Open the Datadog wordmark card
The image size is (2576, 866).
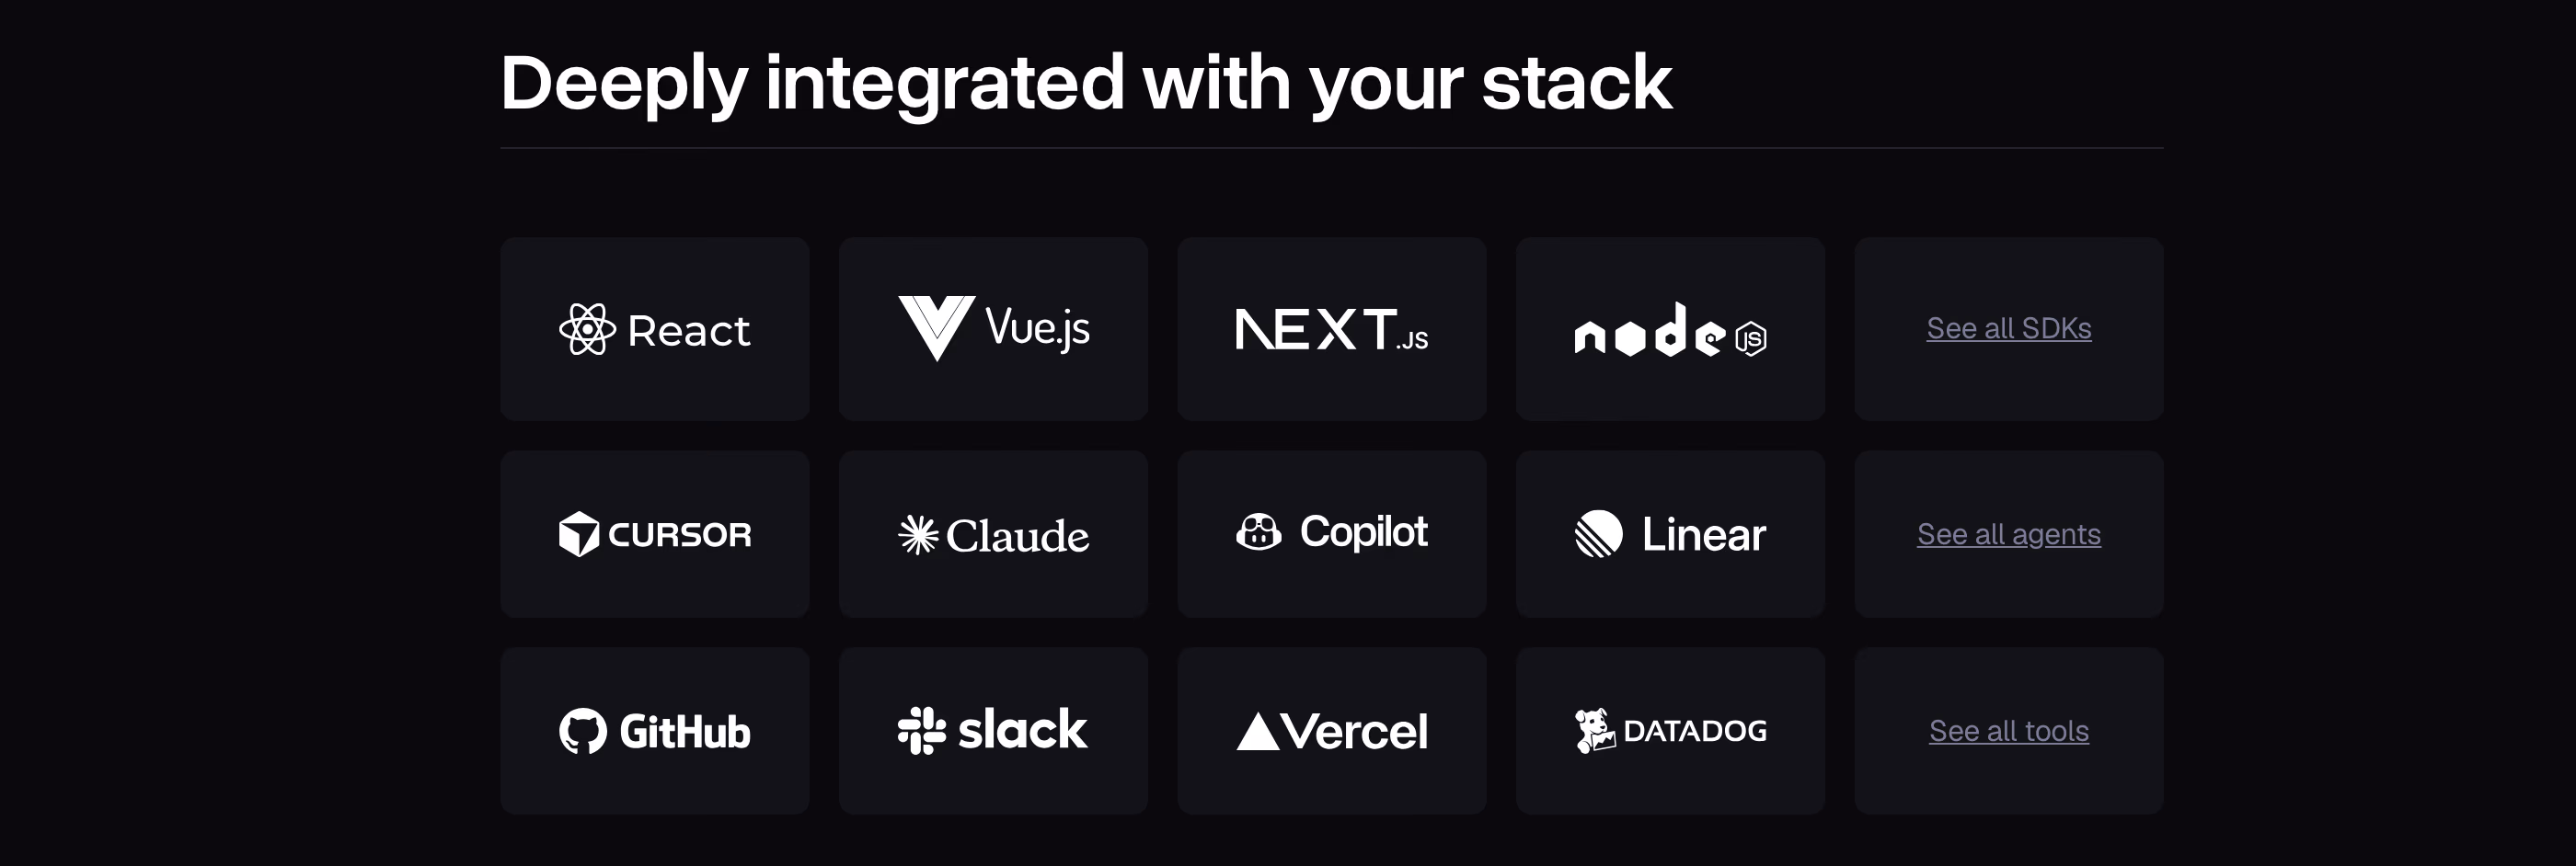[x=1670, y=731]
